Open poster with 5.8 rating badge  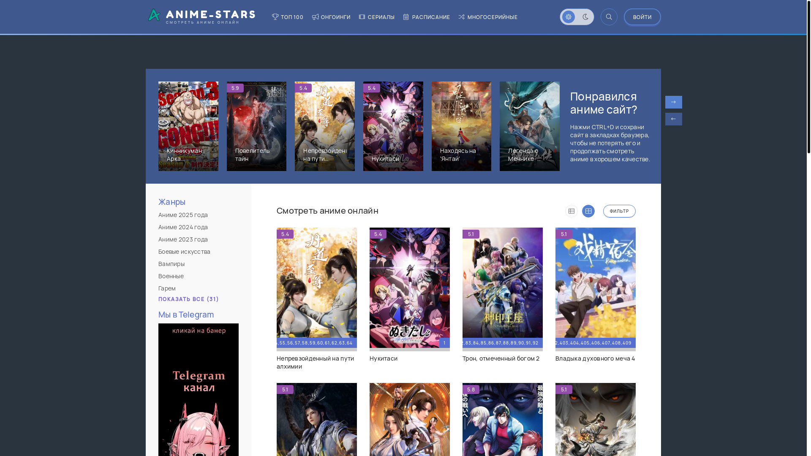pyautogui.click(x=503, y=419)
